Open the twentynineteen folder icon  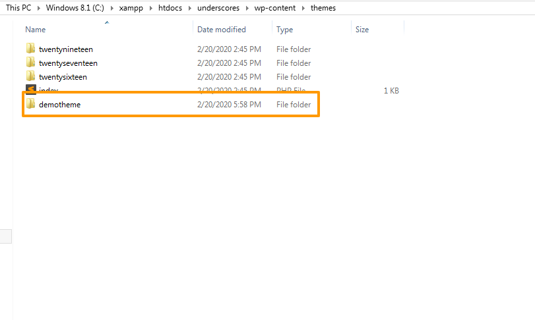(x=30, y=48)
